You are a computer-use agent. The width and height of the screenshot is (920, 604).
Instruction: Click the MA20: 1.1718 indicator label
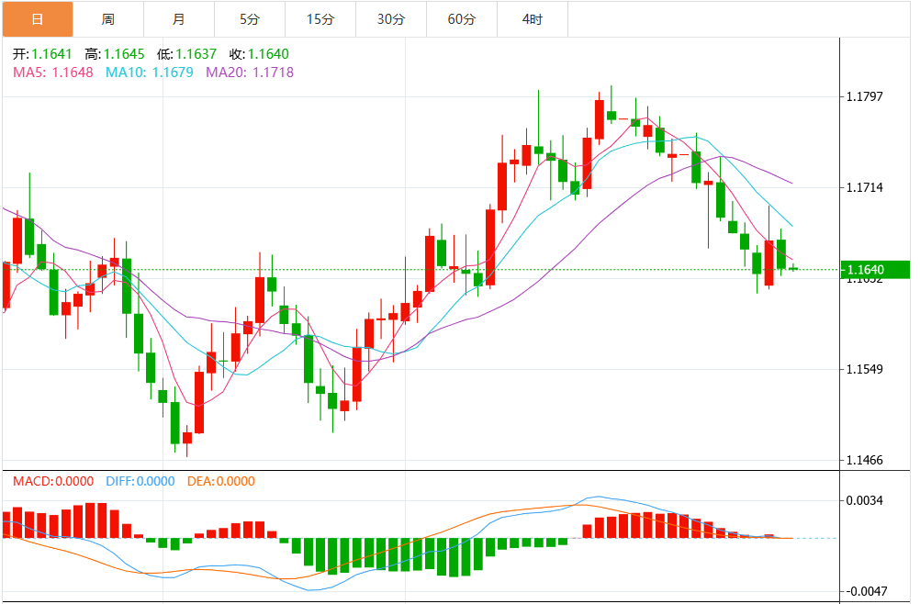[250, 72]
